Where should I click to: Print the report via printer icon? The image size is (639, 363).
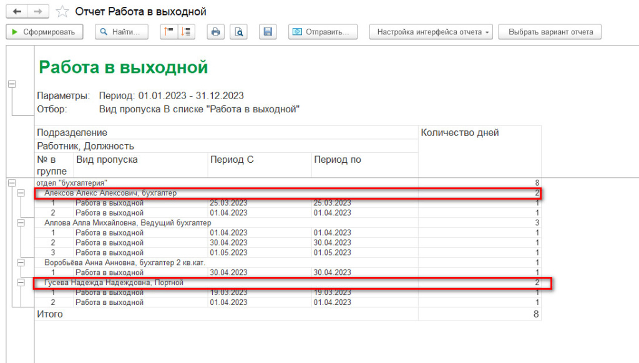(216, 32)
